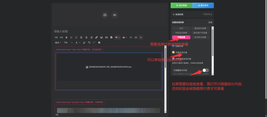Center align the text
This screenshot has height=117, width=267.
tap(87, 38)
